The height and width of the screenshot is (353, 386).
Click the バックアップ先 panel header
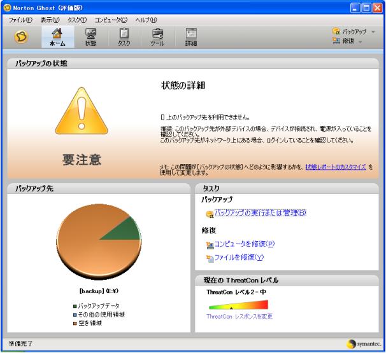(99, 188)
